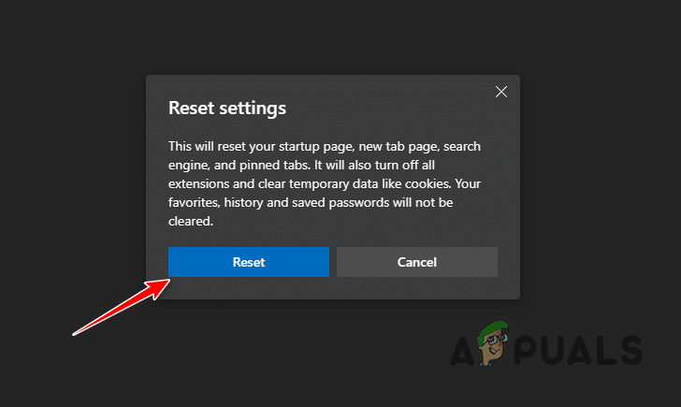Cancel the reset settings dialog
Viewport: 681px width, 407px height.
click(x=417, y=262)
